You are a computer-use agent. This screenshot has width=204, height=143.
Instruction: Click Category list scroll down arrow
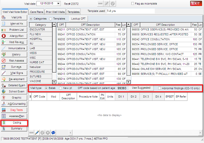click(x=54, y=82)
